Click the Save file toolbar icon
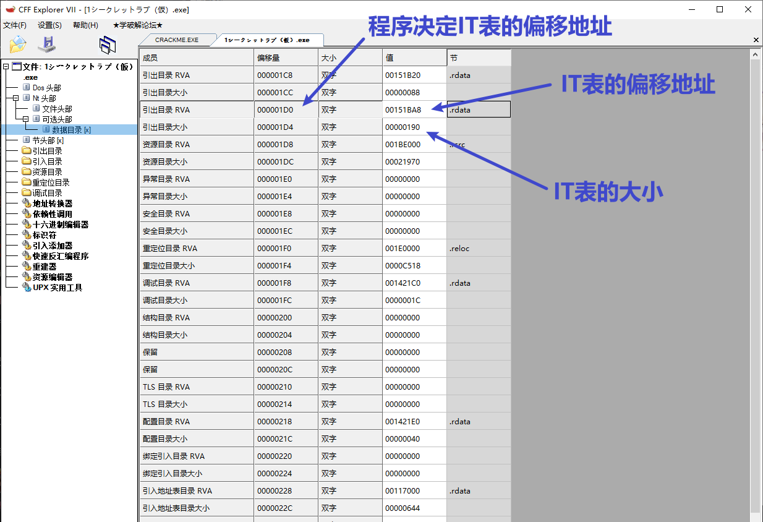The image size is (763, 522). click(x=46, y=45)
